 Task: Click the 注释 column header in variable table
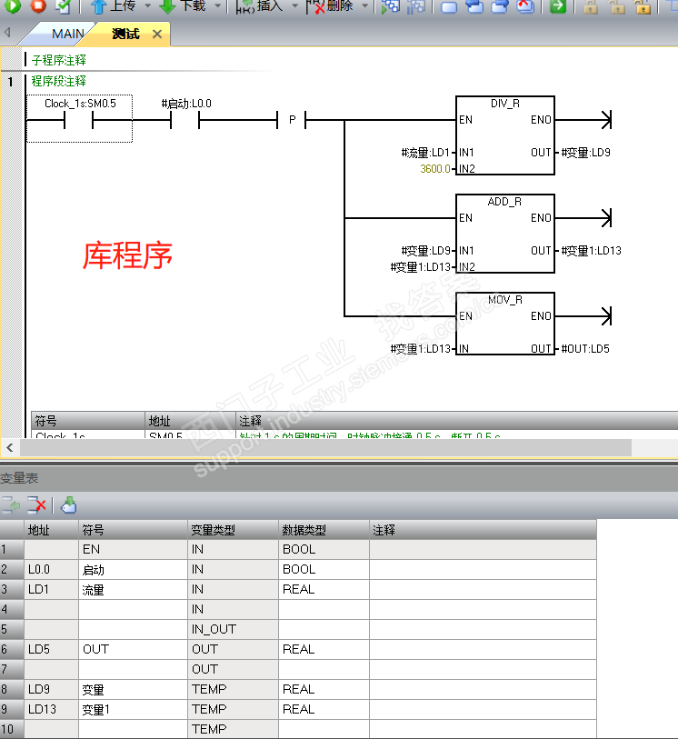pyautogui.click(x=484, y=530)
